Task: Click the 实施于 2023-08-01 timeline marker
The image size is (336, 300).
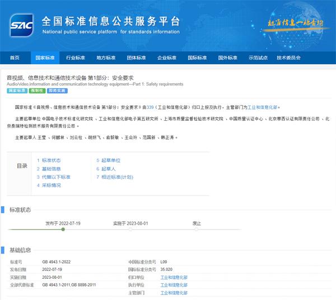Action: coord(130,229)
